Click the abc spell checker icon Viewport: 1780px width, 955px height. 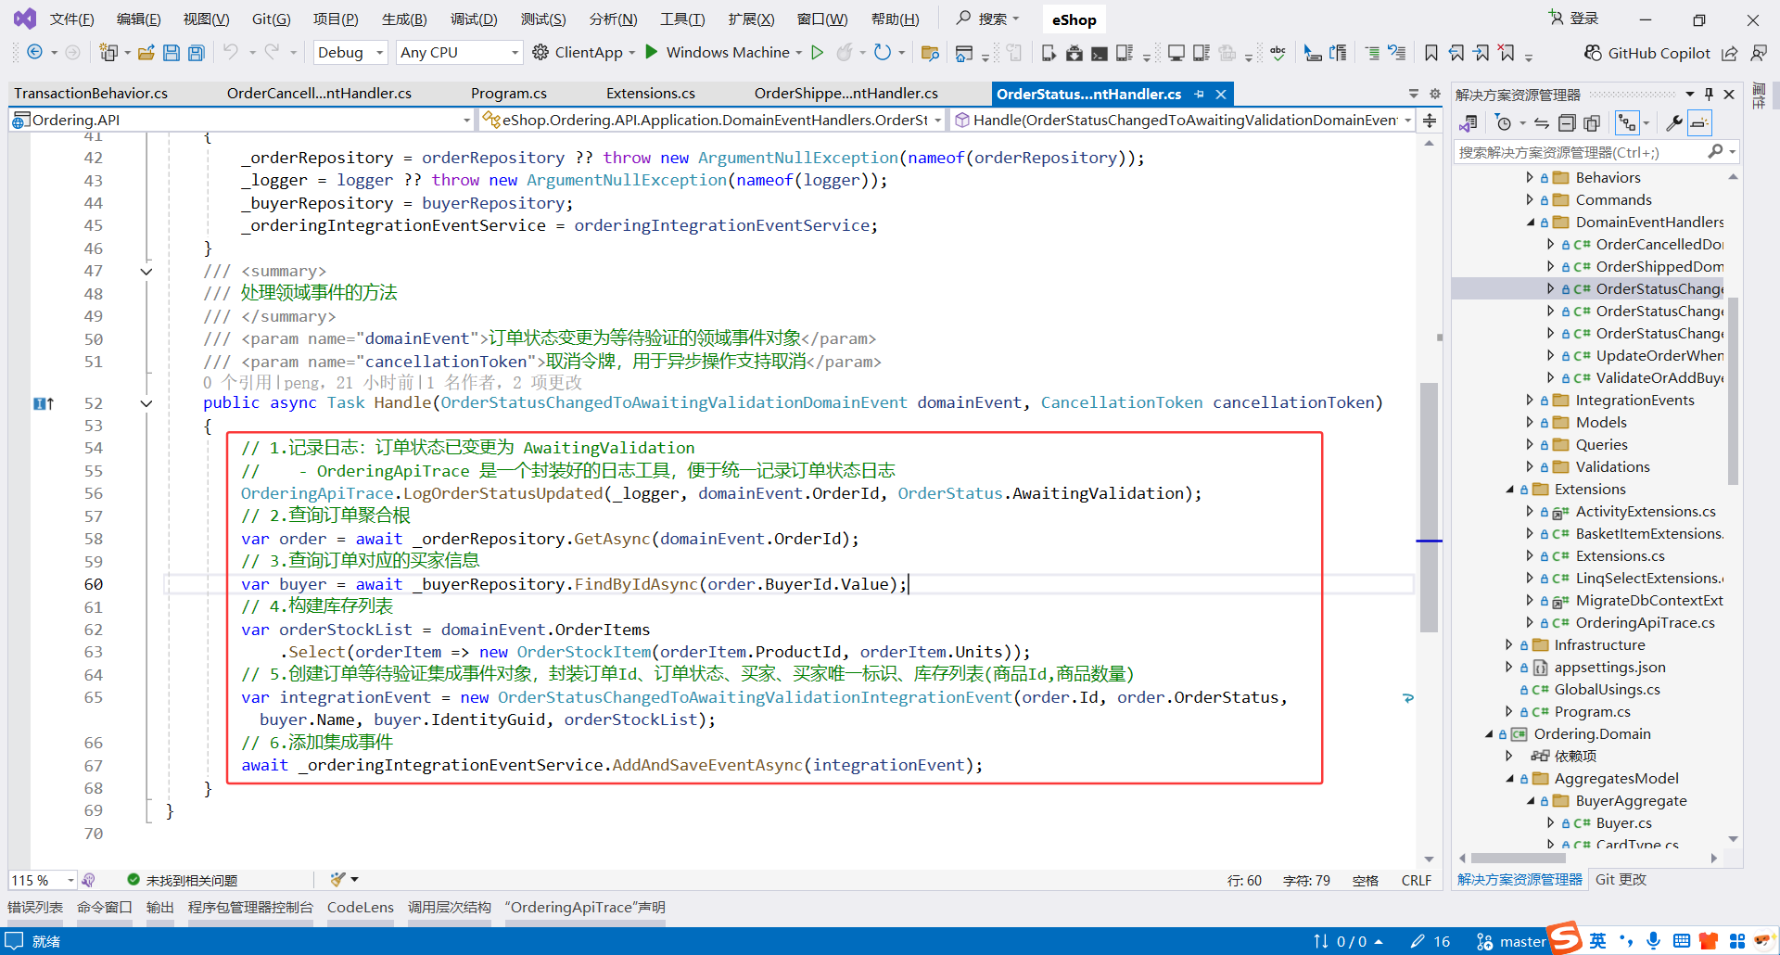tap(1278, 53)
